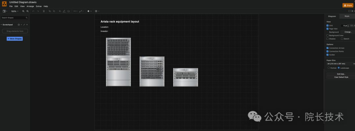Click the grid color swatch
Screen dimensions: 355x131
point(352,26)
